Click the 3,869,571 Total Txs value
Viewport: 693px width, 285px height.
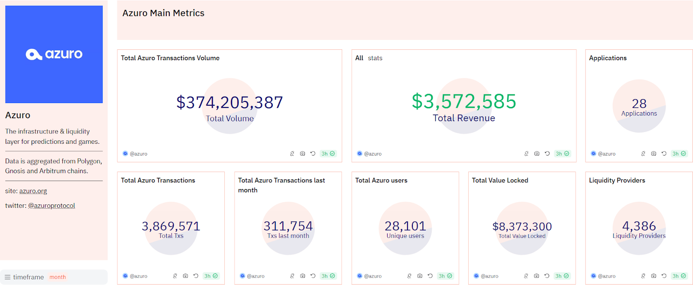click(171, 226)
